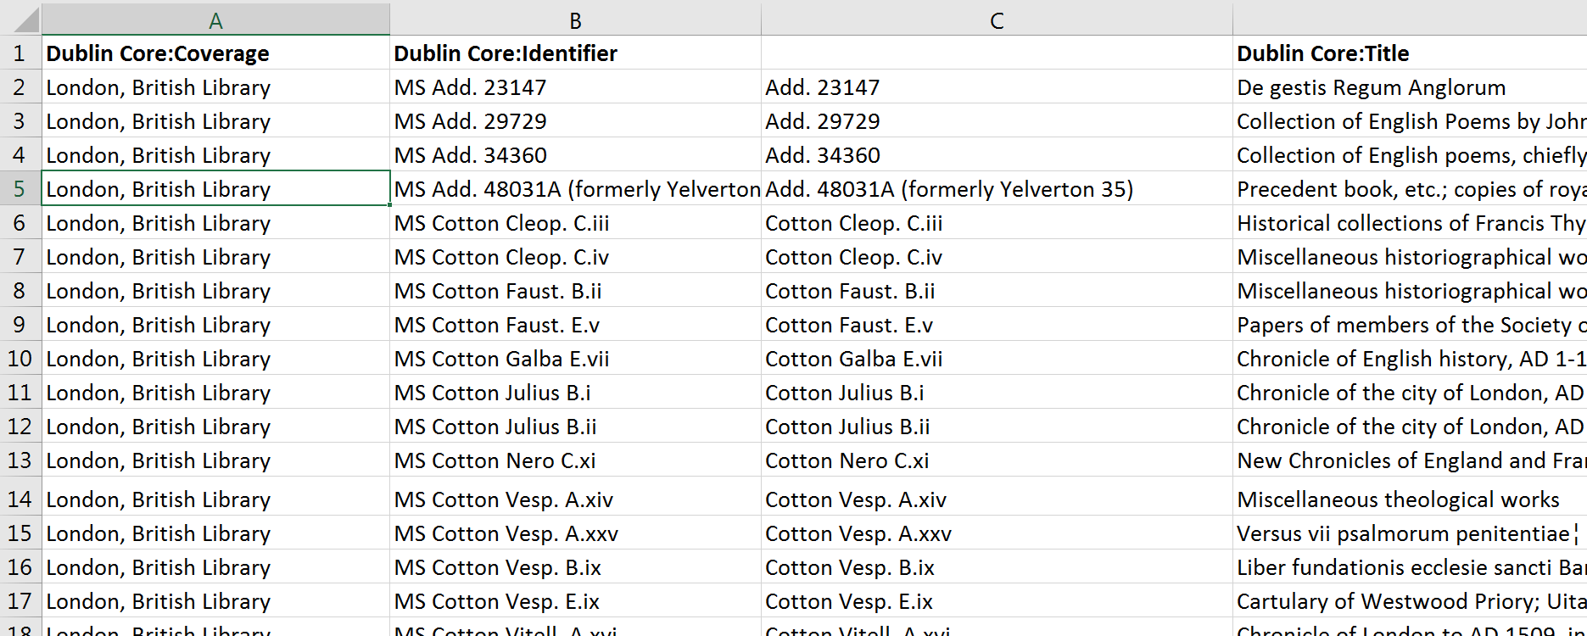Screen dimensions: 1587x636
Task: Click 'London, British Library' in row 5
Action: click(215, 189)
